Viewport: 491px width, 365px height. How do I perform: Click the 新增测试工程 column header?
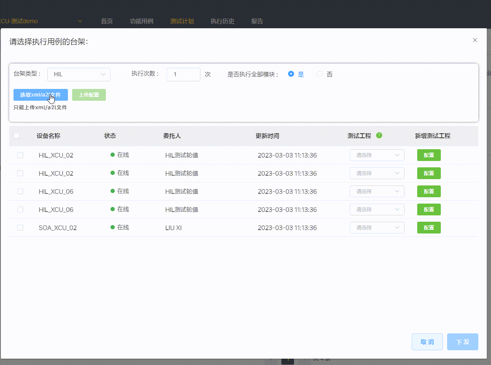pos(432,136)
